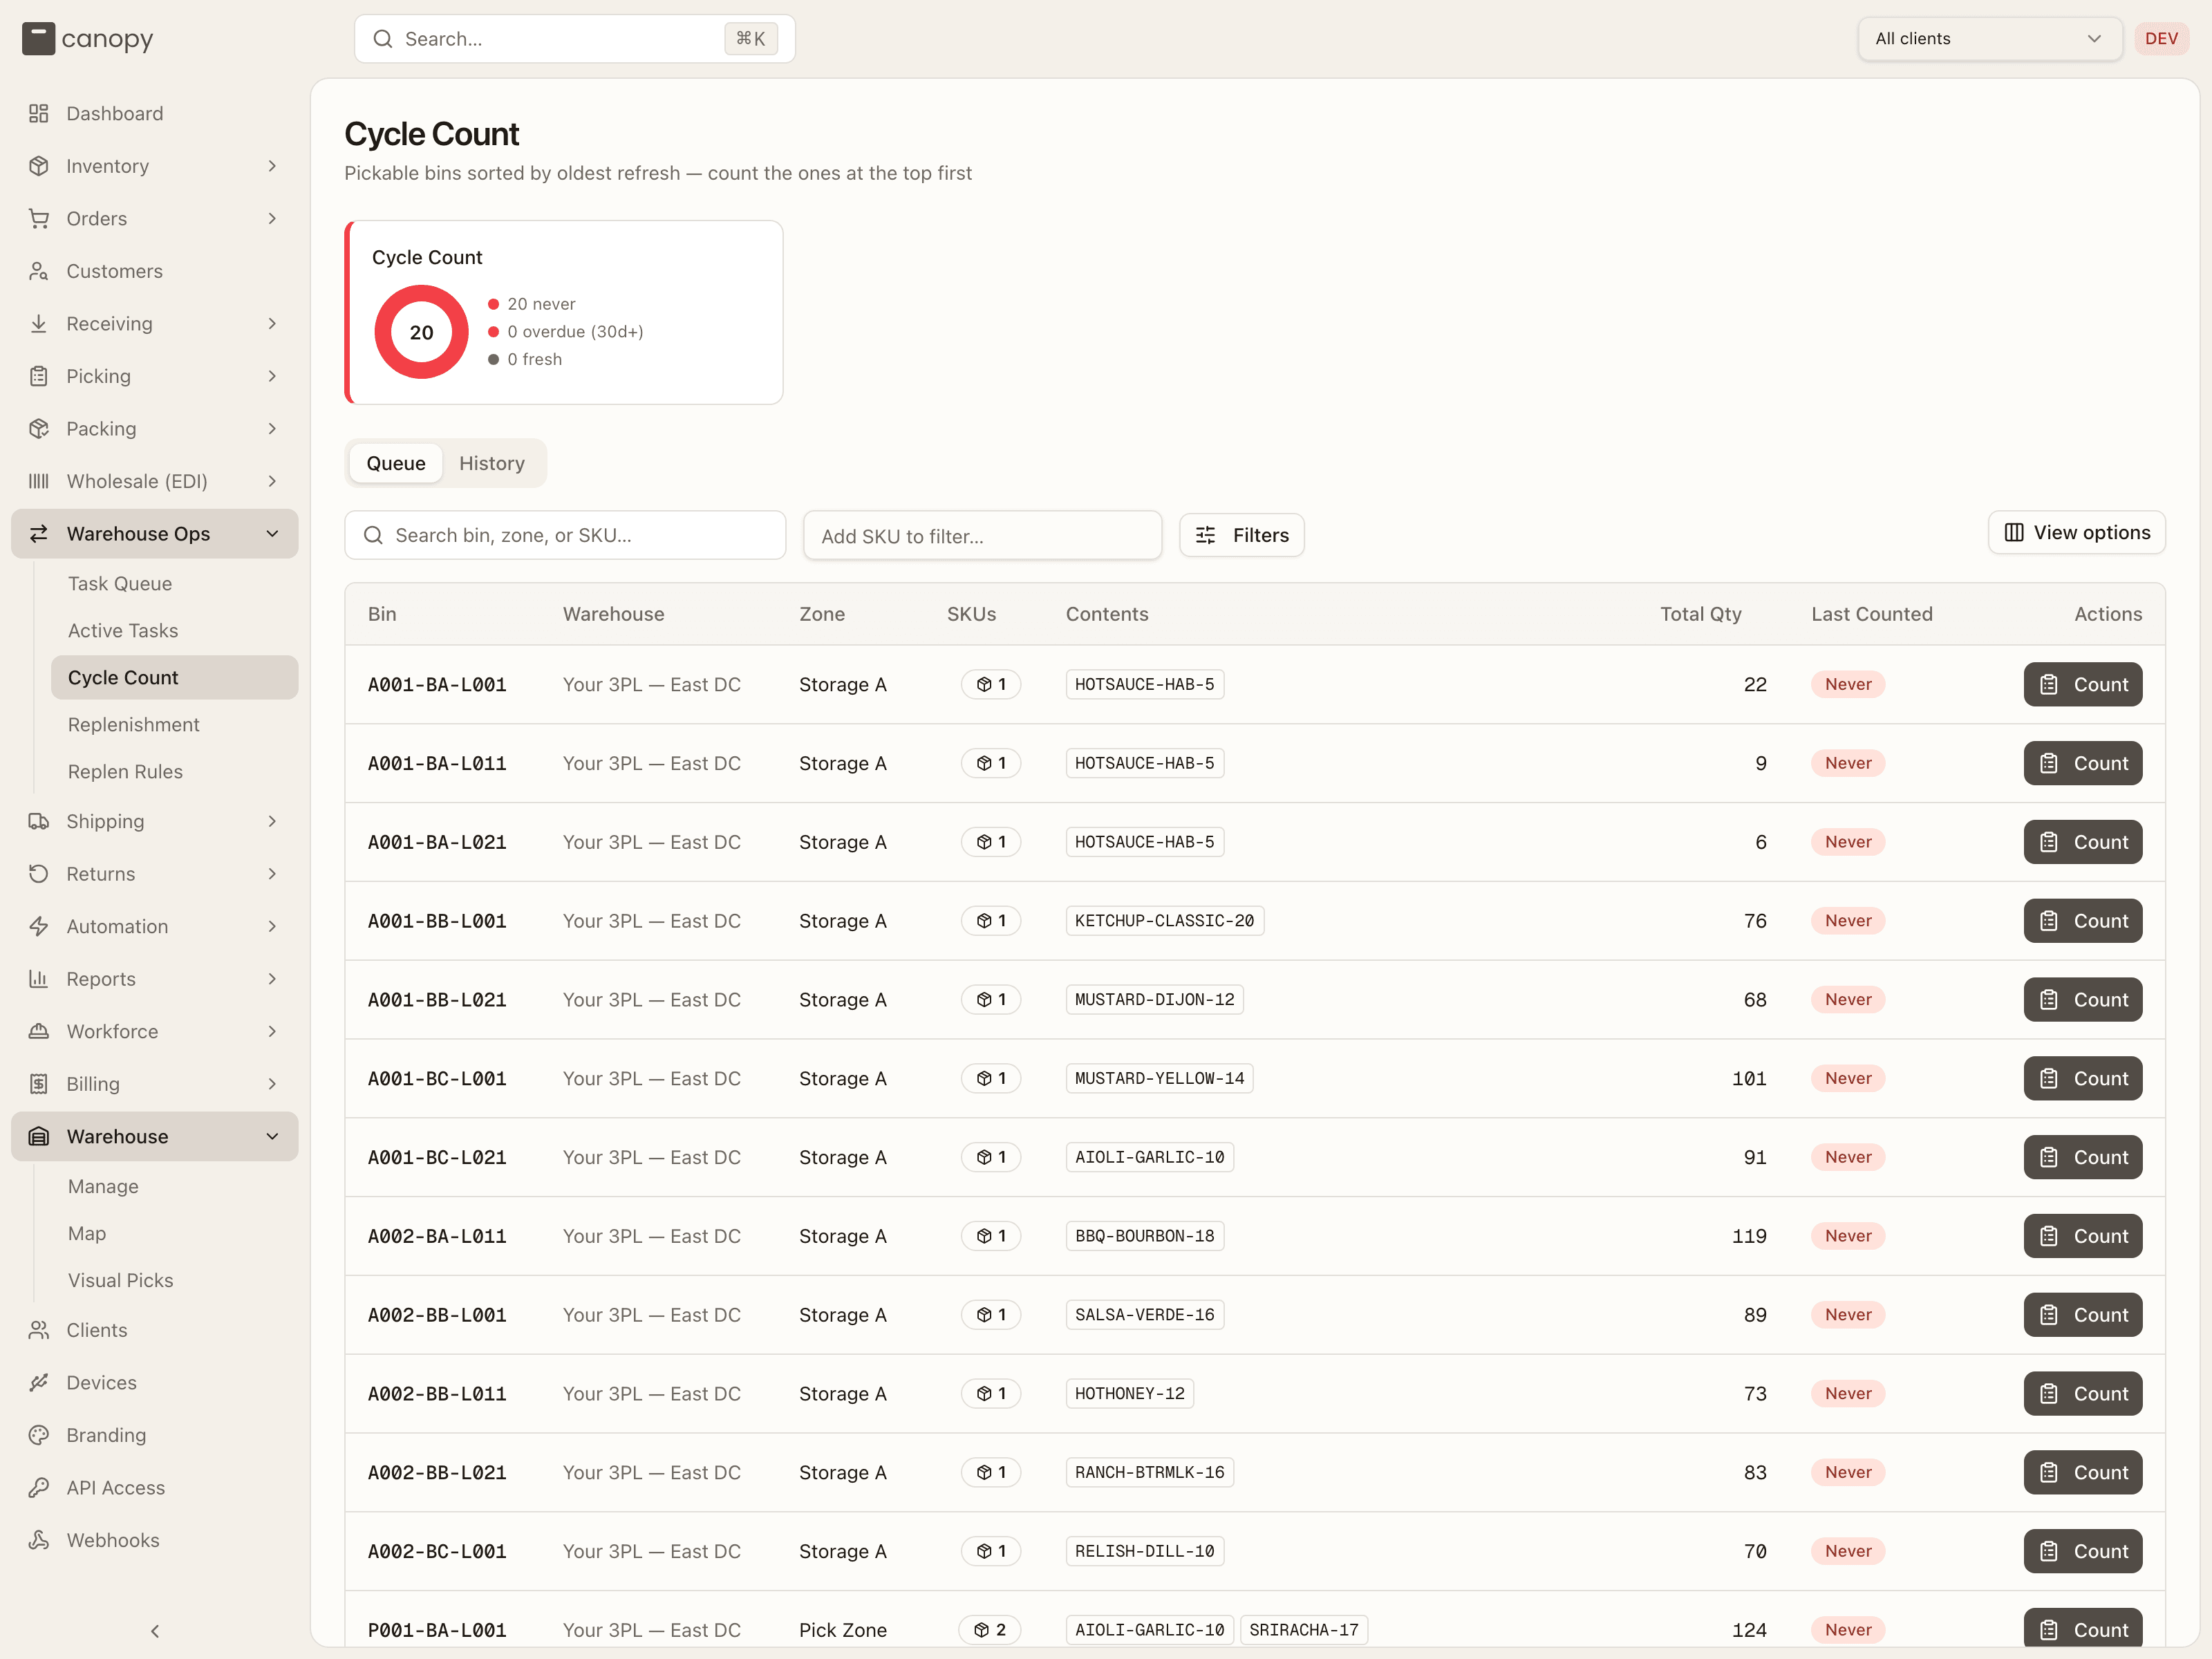Open Dashboard from the sidebar icon
The width and height of the screenshot is (2212, 1659).
pos(39,113)
